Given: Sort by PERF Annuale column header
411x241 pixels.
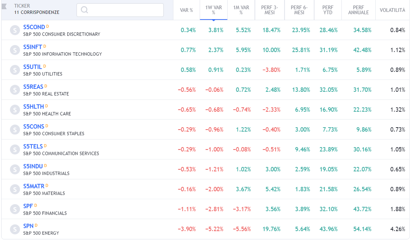Looking at the screenshot, I should point(358,10).
